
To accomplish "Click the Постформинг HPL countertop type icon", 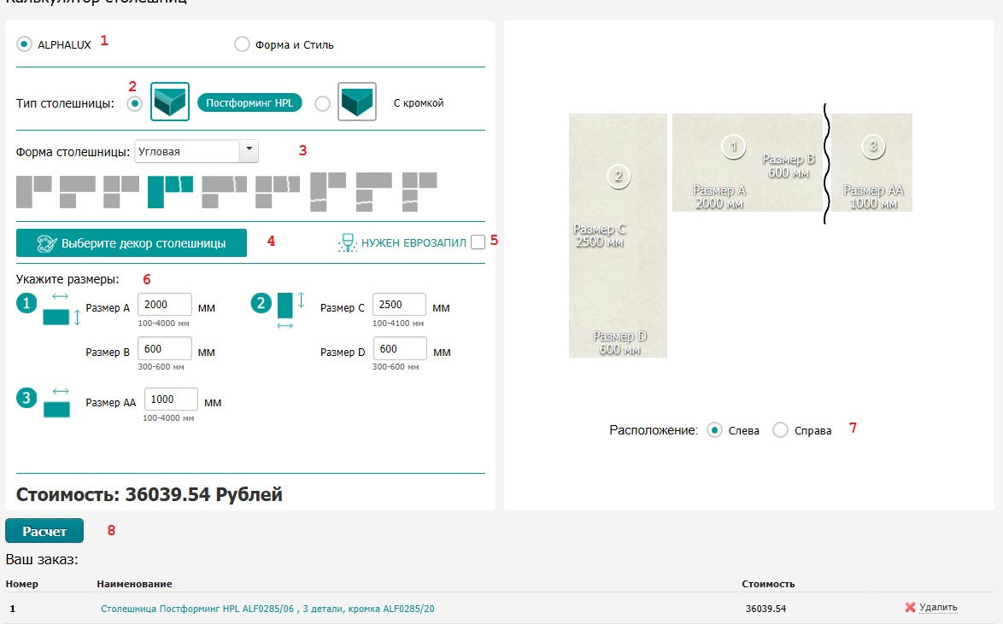I will tap(168, 103).
